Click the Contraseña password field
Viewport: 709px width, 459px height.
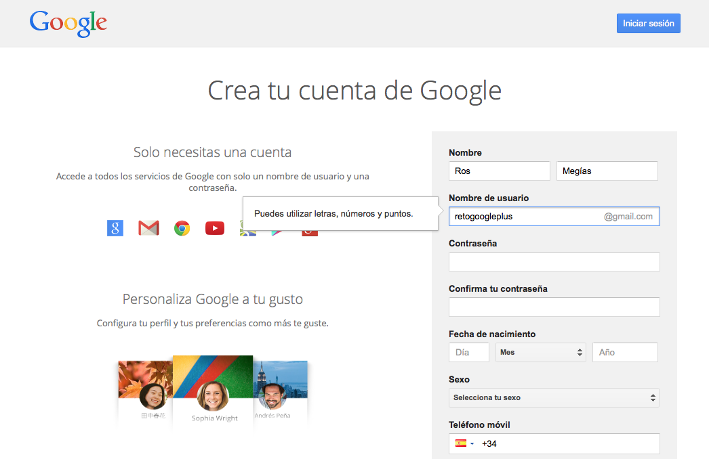click(554, 261)
